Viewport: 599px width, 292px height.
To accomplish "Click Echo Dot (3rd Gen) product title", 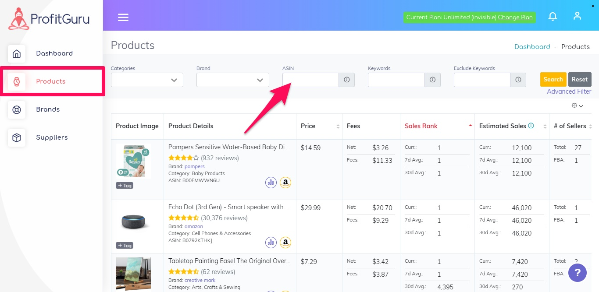I will (229, 207).
